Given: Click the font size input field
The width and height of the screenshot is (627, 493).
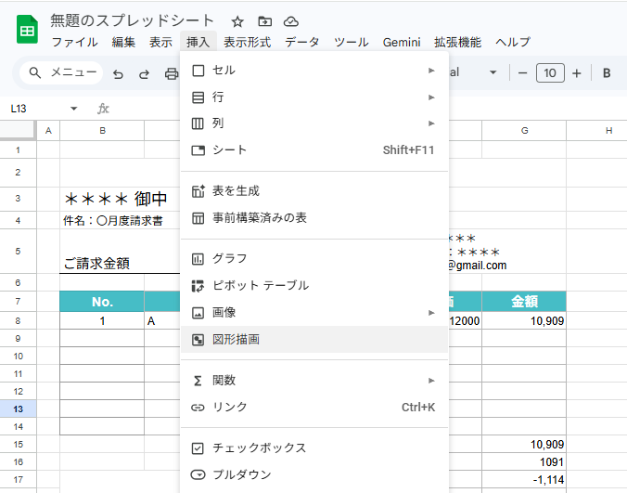Looking at the screenshot, I should (x=550, y=73).
